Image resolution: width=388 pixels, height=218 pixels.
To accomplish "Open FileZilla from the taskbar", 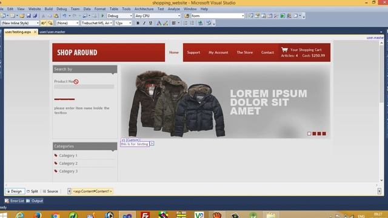I will point(145,216).
